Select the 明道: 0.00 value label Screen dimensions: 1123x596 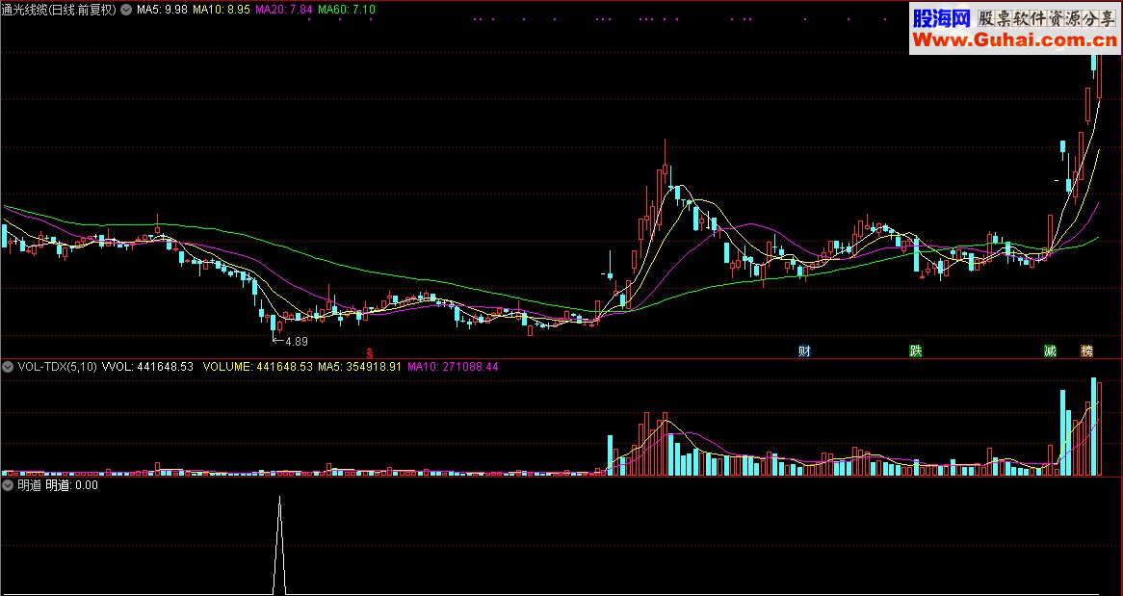point(71,485)
